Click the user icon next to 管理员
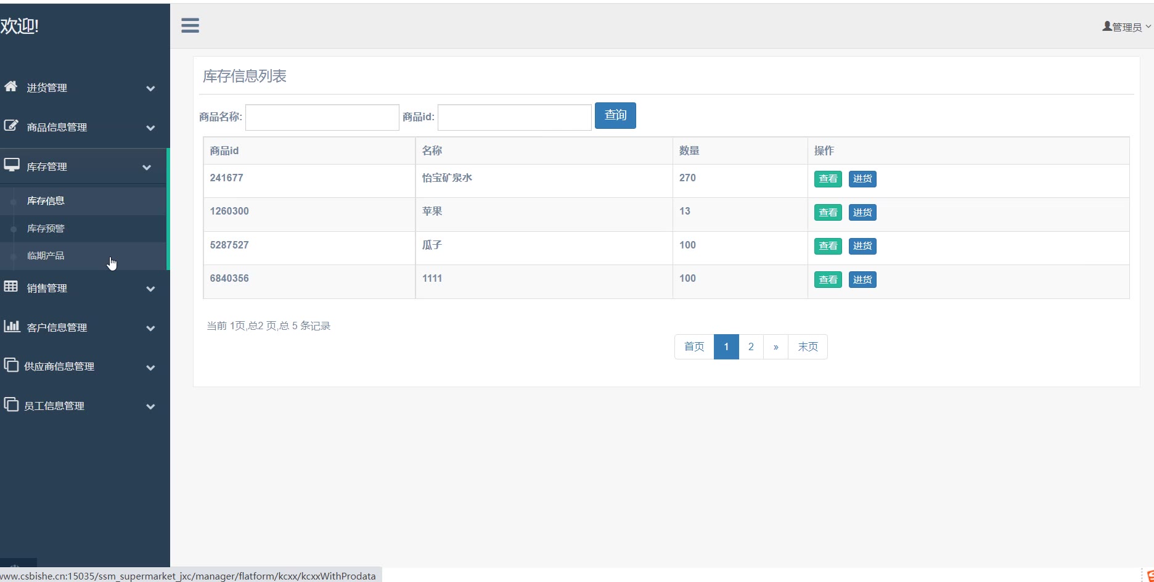Screen dimensions: 1154x582 click(x=1107, y=27)
